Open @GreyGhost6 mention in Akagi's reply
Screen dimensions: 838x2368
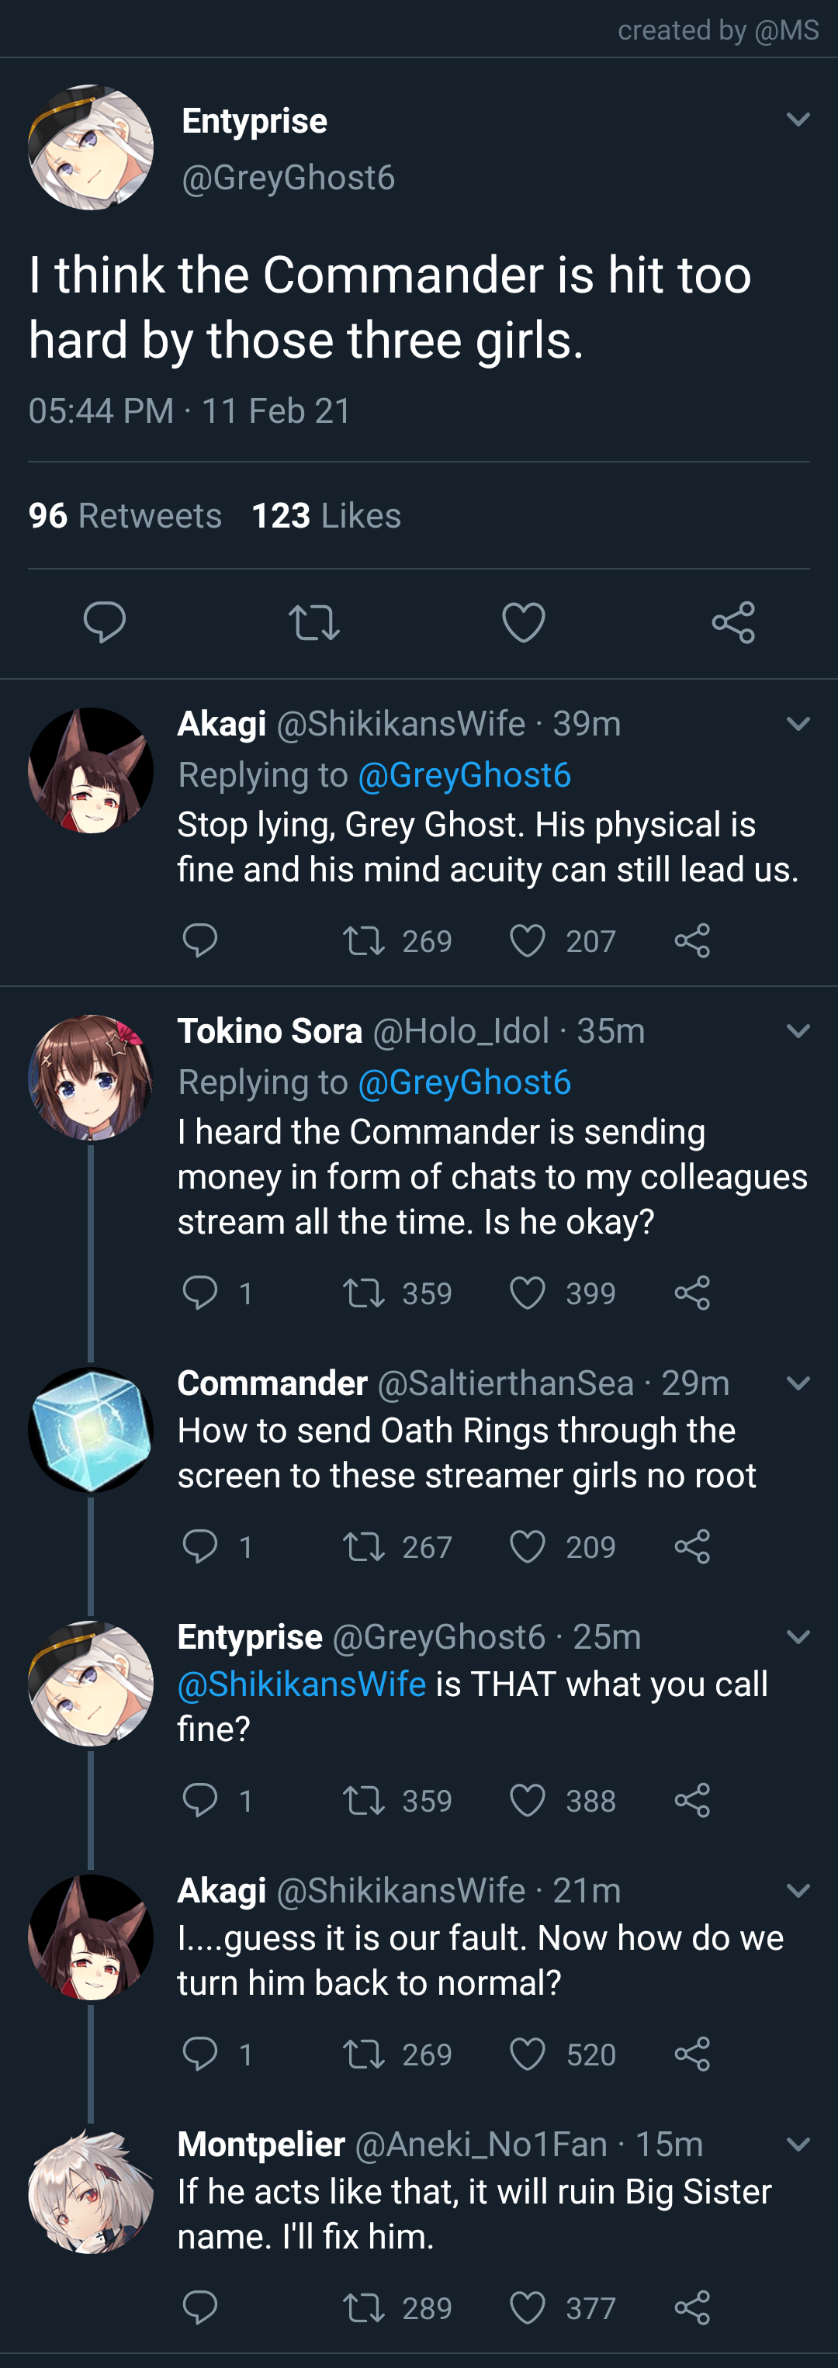(x=462, y=774)
